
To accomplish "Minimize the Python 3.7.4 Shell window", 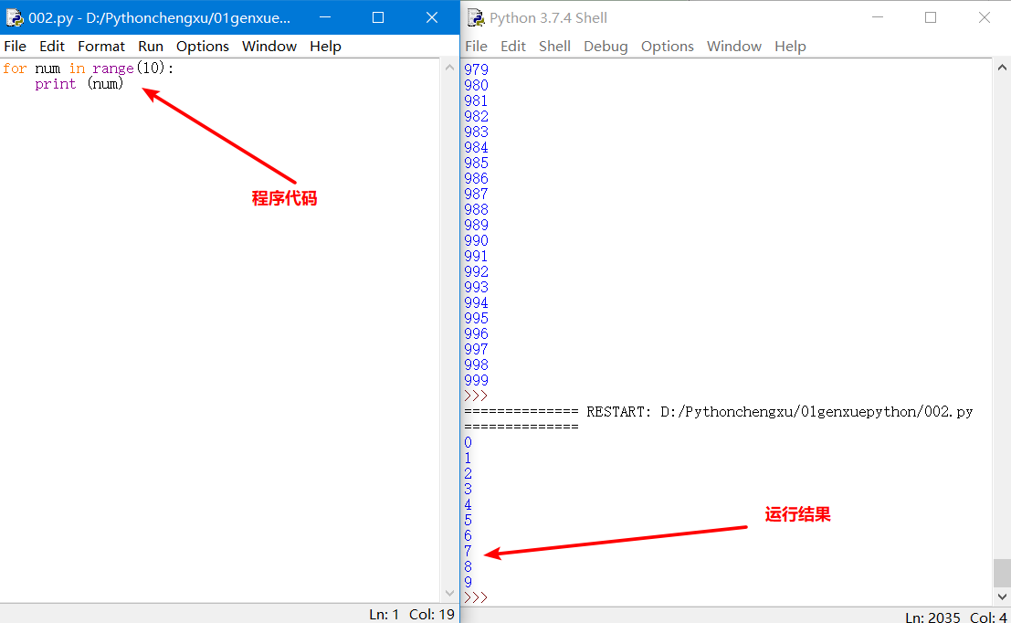I will pyautogui.click(x=877, y=17).
